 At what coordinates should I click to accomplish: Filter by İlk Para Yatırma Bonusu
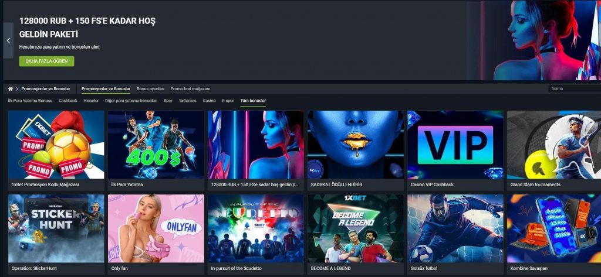[30, 101]
